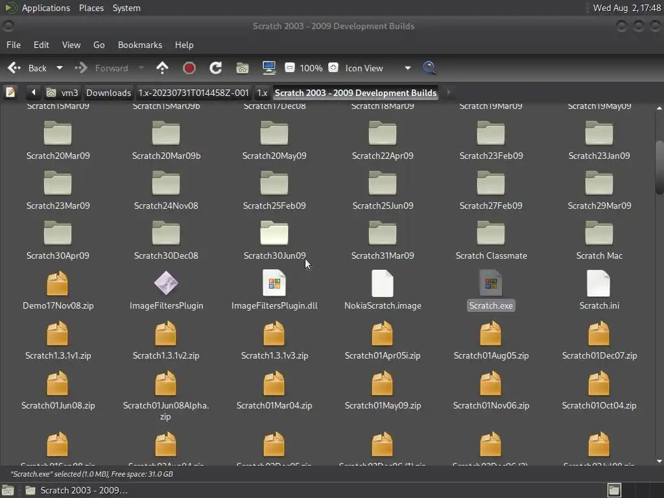Viewport: 664px width, 498px height.
Task: Select the Scratch.exe executable icon
Action: point(490,283)
